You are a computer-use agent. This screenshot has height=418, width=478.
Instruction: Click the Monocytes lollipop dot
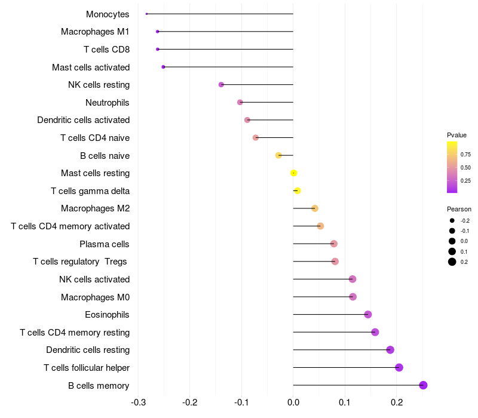146,14
